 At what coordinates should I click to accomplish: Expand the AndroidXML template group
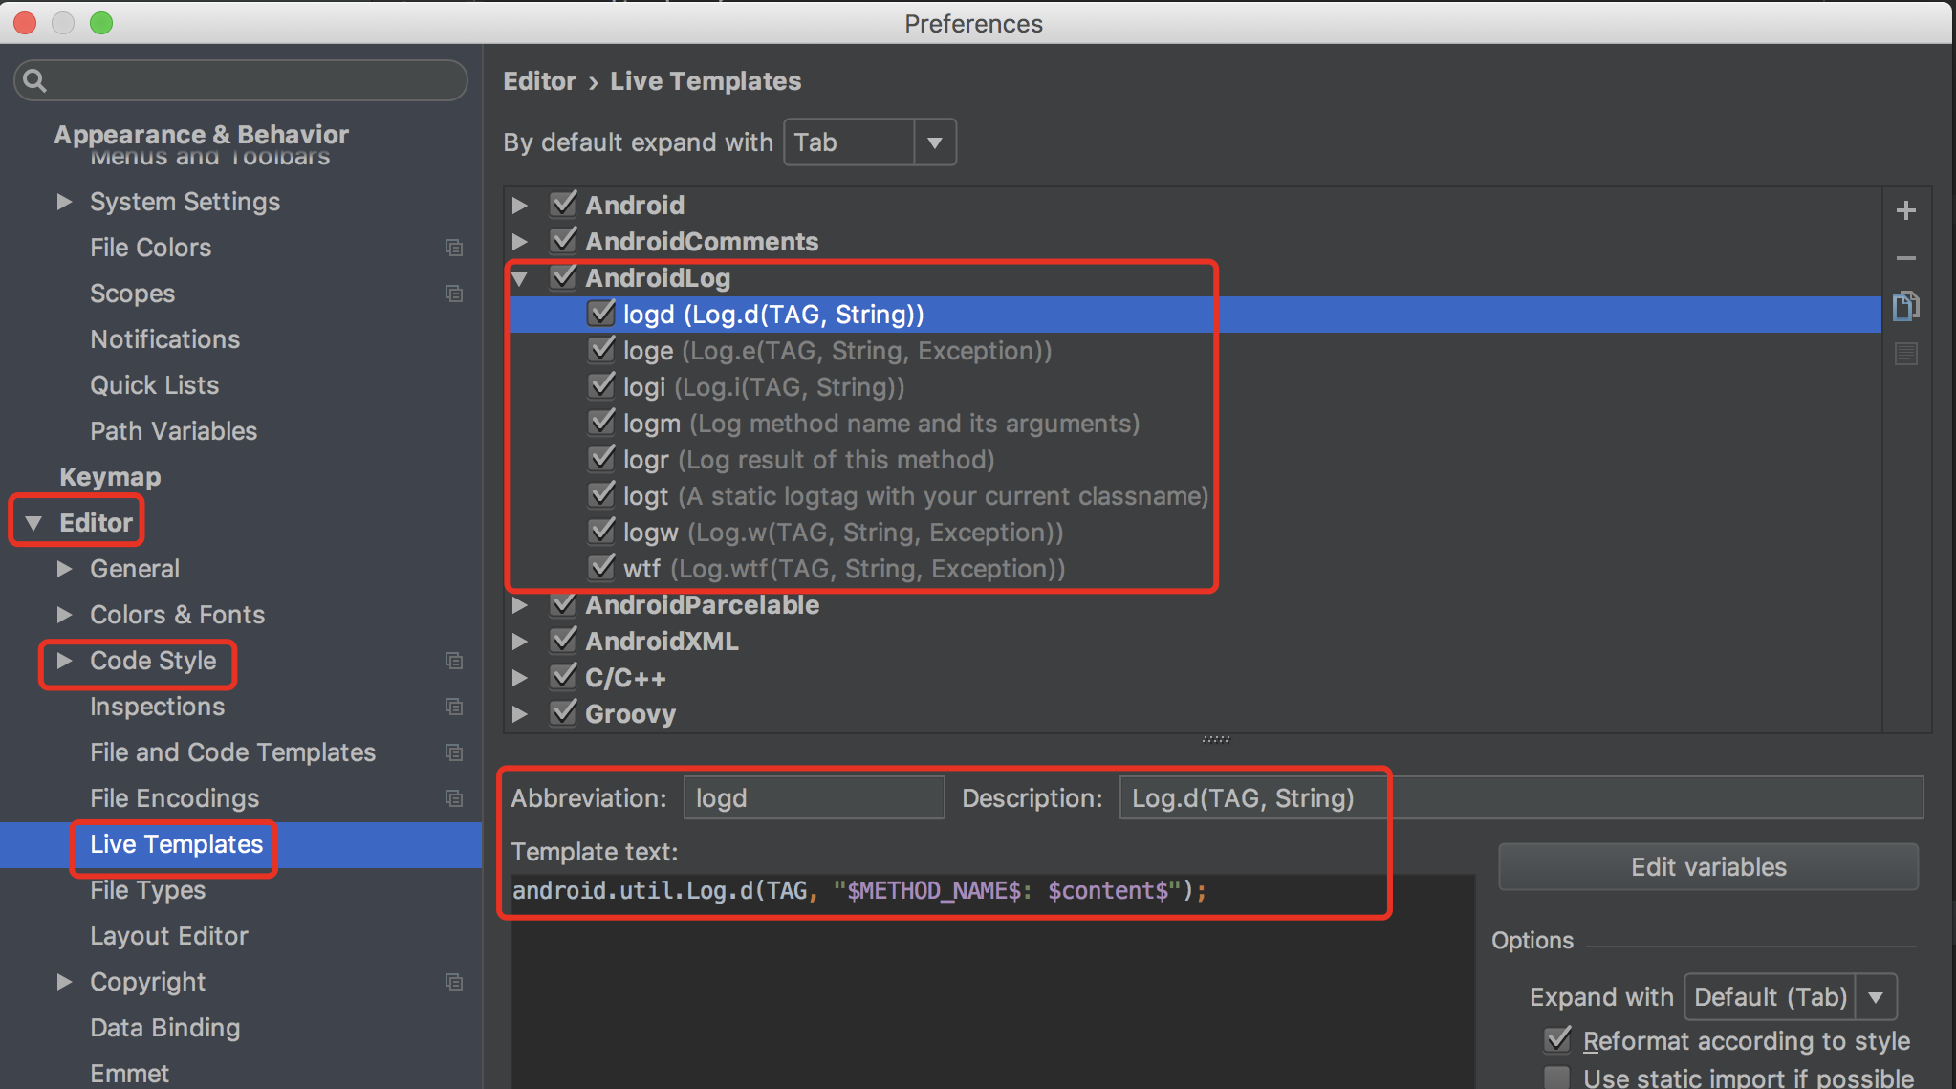[x=520, y=642]
